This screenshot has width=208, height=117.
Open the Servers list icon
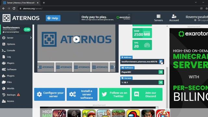click(158, 18)
